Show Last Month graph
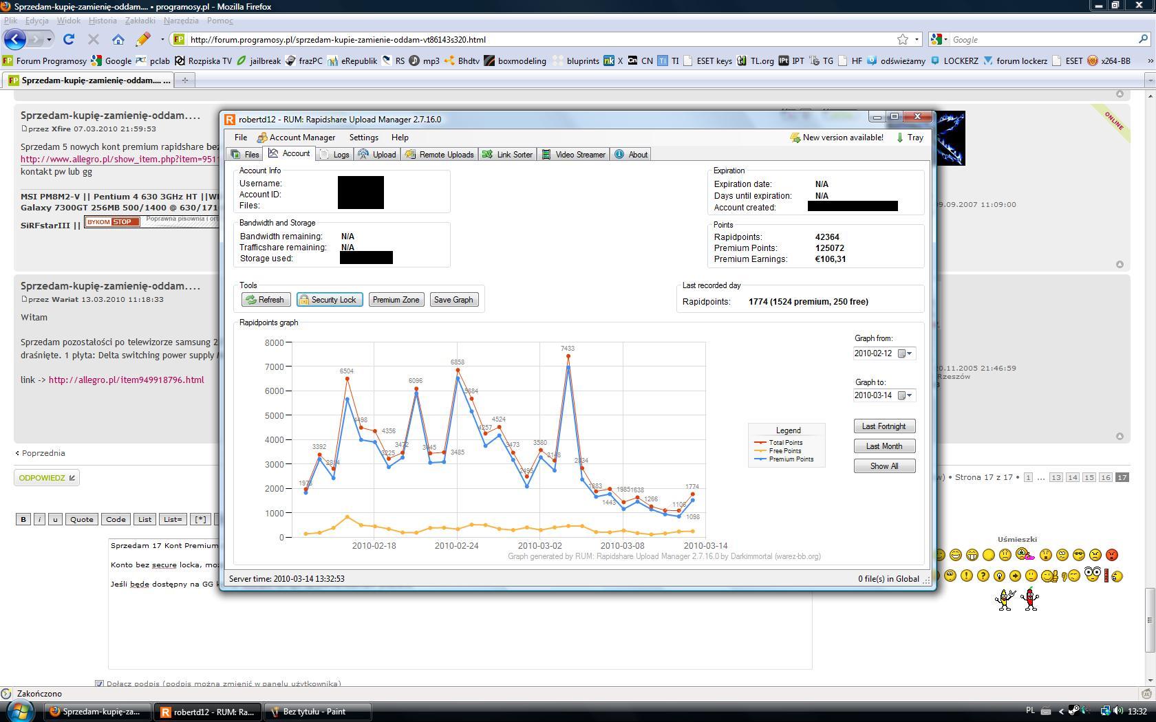Screen dimensions: 1156x722 coord(884,446)
